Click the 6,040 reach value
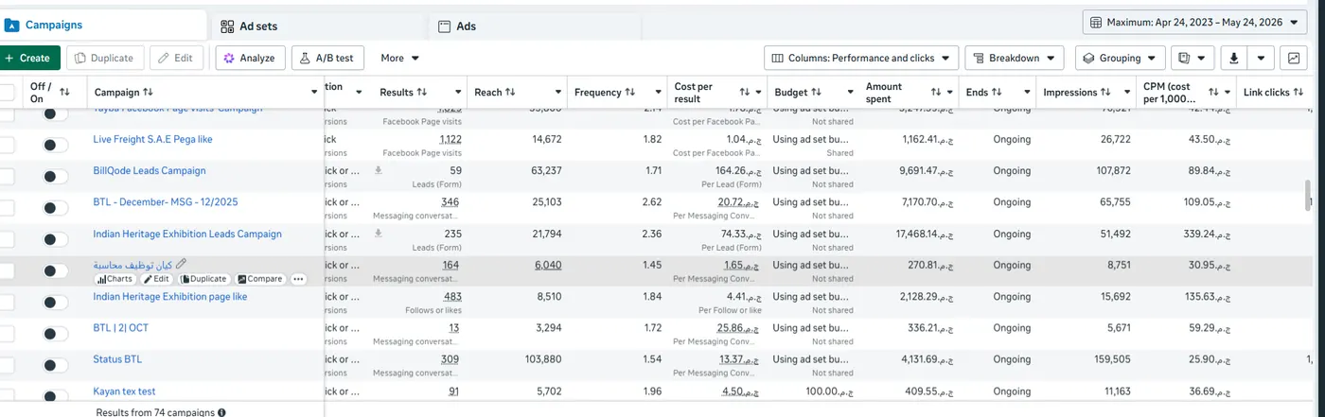Screen dimensions: 1325x417 point(548,265)
